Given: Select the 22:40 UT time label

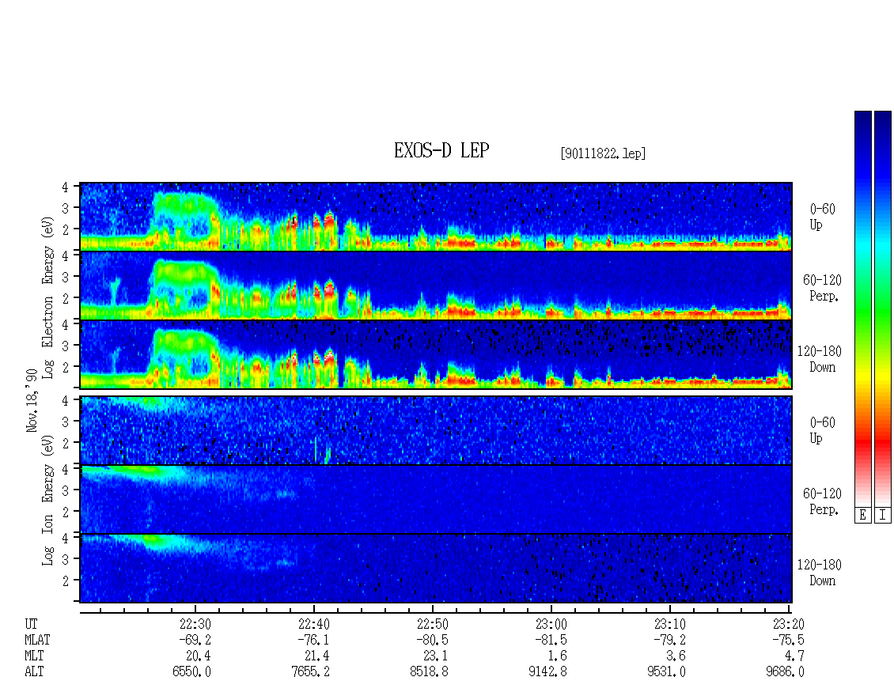Looking at the screenshot, I should pyautogui.click(x=313, y=624).
